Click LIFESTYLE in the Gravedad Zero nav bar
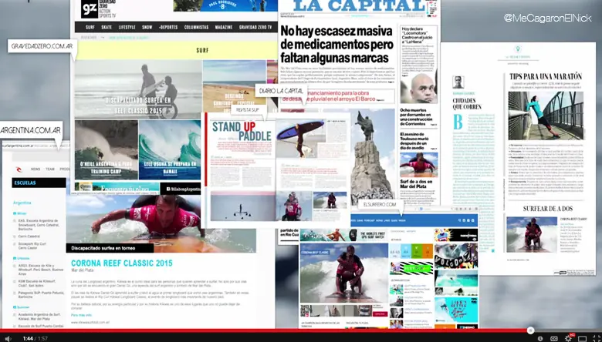Image resolution: width=602 pixels, height=342 pixels. [127, 27]
